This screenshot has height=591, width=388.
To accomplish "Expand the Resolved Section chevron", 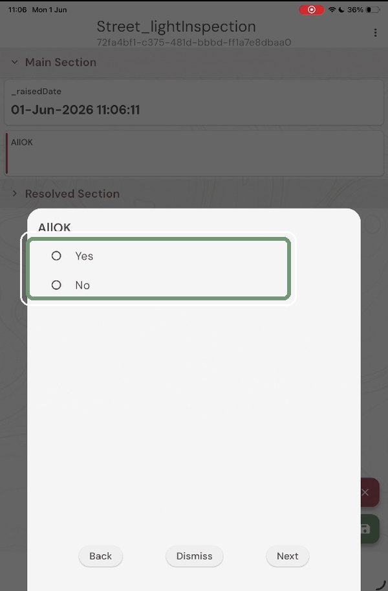I will coord(15,194).
